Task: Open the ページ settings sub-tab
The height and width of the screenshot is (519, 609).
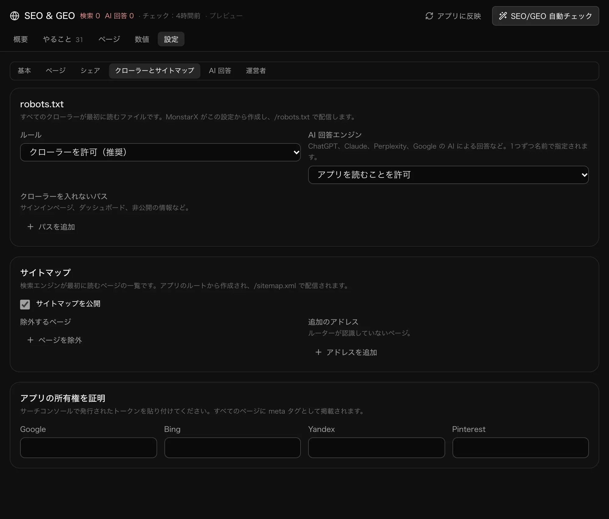Action: [x=55, y=71]
